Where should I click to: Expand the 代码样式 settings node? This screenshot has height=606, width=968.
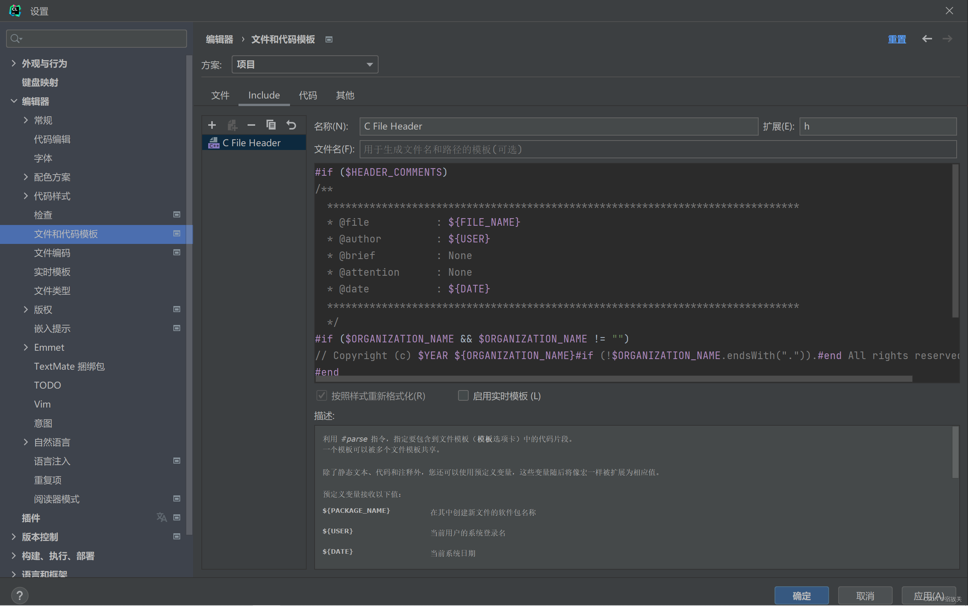(x=26, y=196)
